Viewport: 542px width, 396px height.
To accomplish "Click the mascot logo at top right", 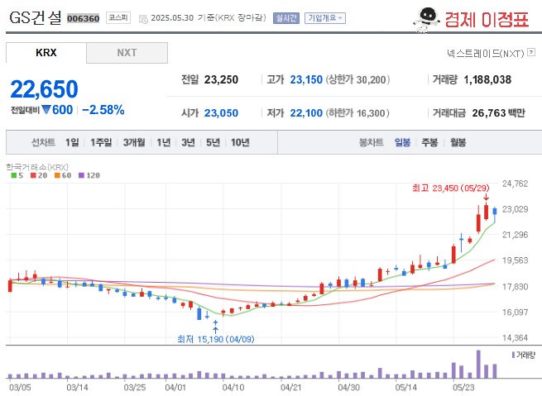I will (427, 20).
